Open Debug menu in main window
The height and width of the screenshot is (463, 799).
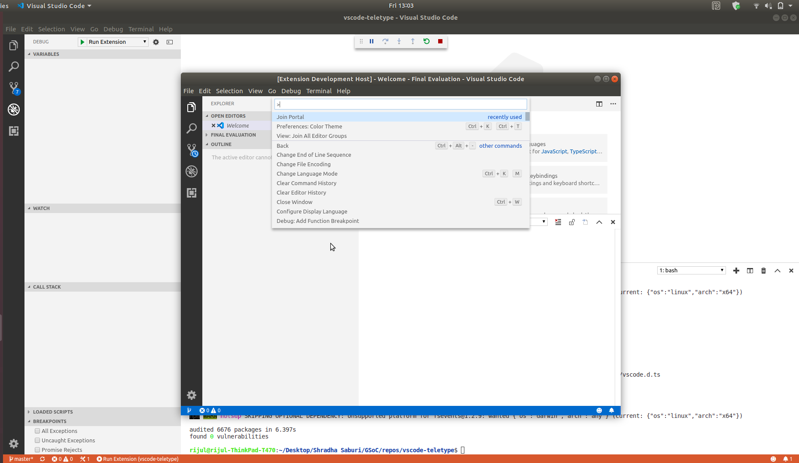[x=113, y=29]
